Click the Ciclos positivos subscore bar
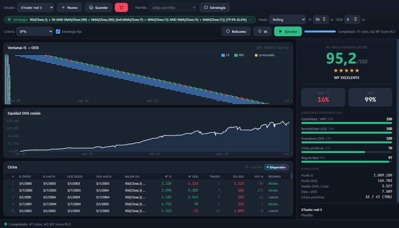Screen dimensions: 399x228 tap(346, 152)
